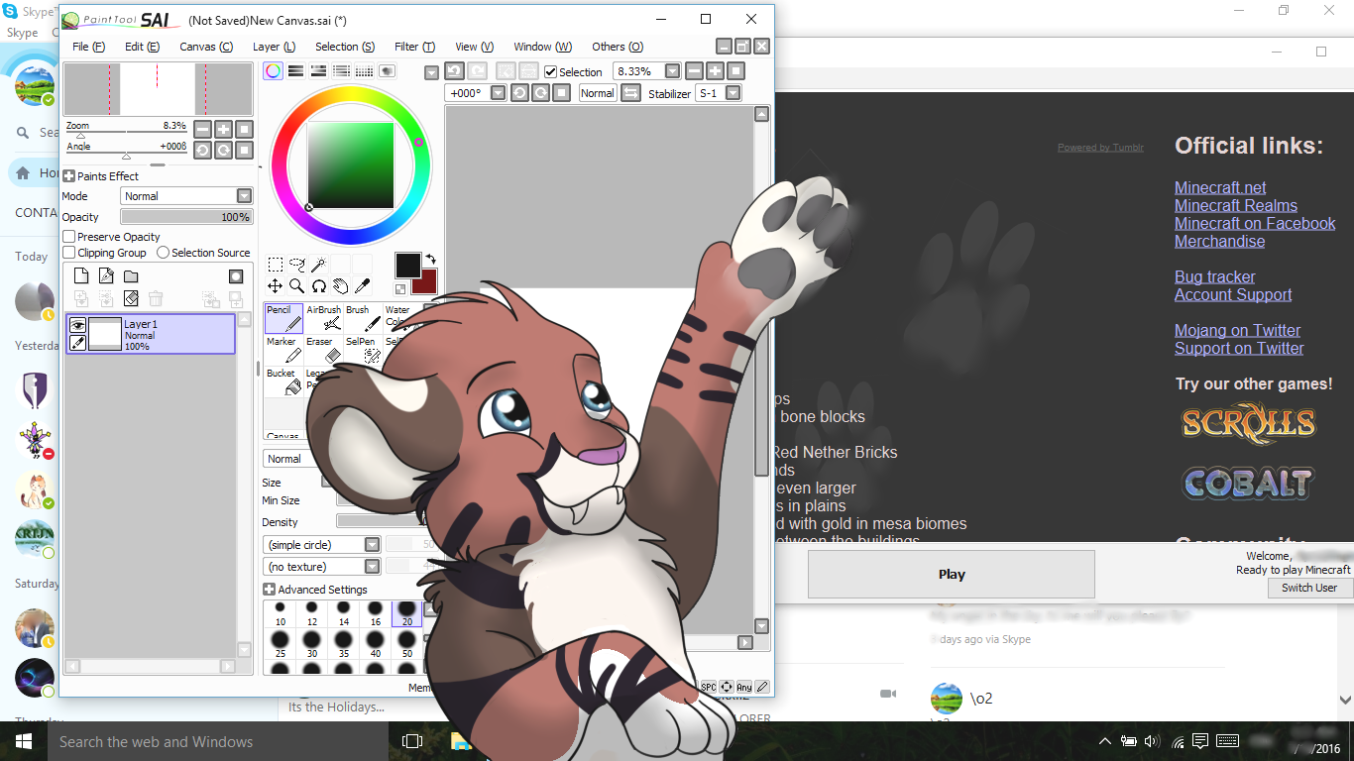The width and height of the screenshot is (1354, 761).
Task: Pick the move tool
Action: (x=276, y=286)
